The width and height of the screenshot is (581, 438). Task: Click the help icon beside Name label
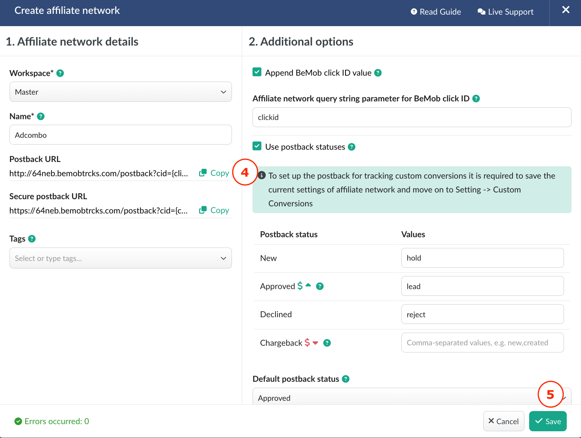point(41,116)
